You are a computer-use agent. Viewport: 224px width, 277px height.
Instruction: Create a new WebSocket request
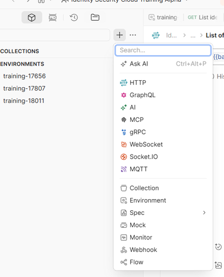click(x=163, y=145)
